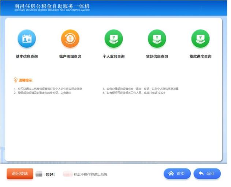Open the green 贷款信息查询 icon
Image resolution: width=231 pixels, height=187 pixels.
(x=157, y=39)
